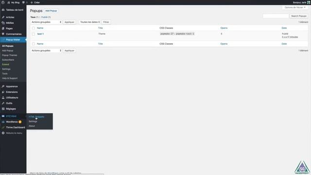Open the Toutes les dates dropdown
The image size is (311, 175).
(x=89, y=22)
